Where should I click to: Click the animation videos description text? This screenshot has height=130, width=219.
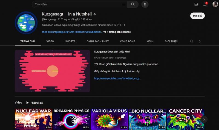click(x=82, y=25)
